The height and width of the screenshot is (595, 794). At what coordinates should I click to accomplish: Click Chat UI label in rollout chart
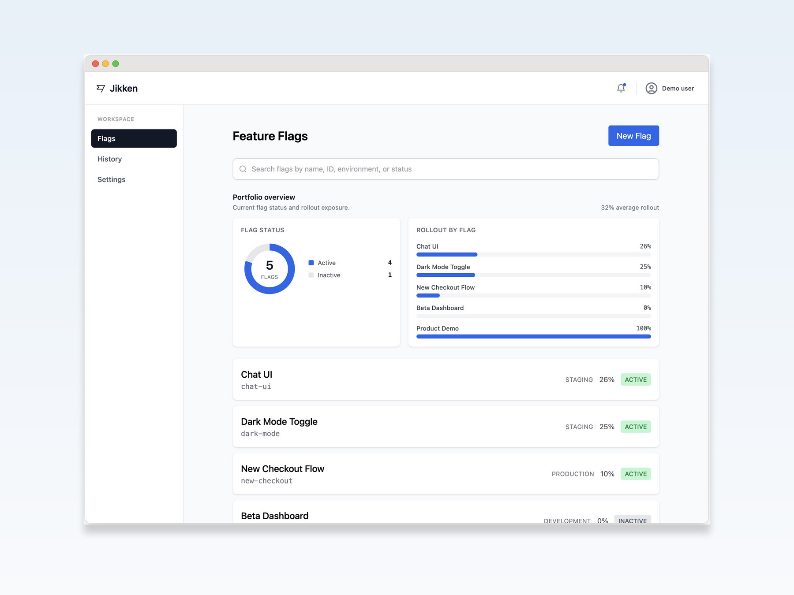(x=427, y=246)
